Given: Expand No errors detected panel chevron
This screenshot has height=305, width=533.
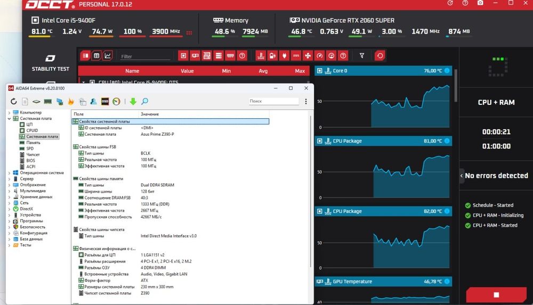Looking at the screenshot, I should pyautogui.click(x=462, y=176).
